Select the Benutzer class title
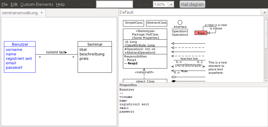 20,45
